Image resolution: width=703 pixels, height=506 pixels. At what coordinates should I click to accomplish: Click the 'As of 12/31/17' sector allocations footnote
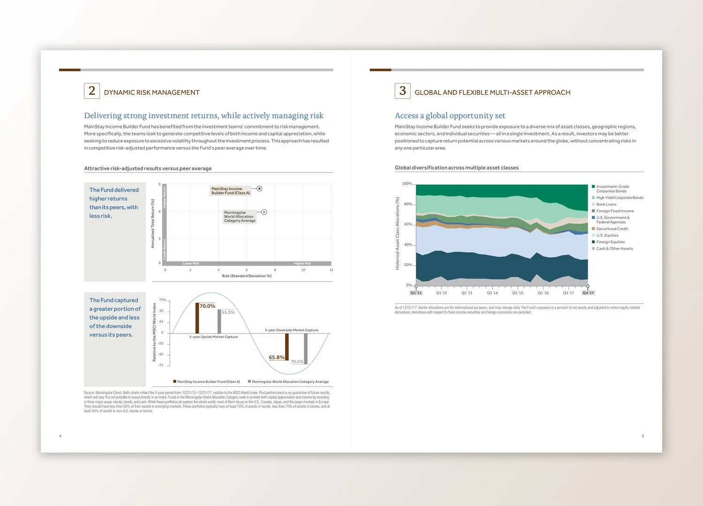click(x=517, y=310)
